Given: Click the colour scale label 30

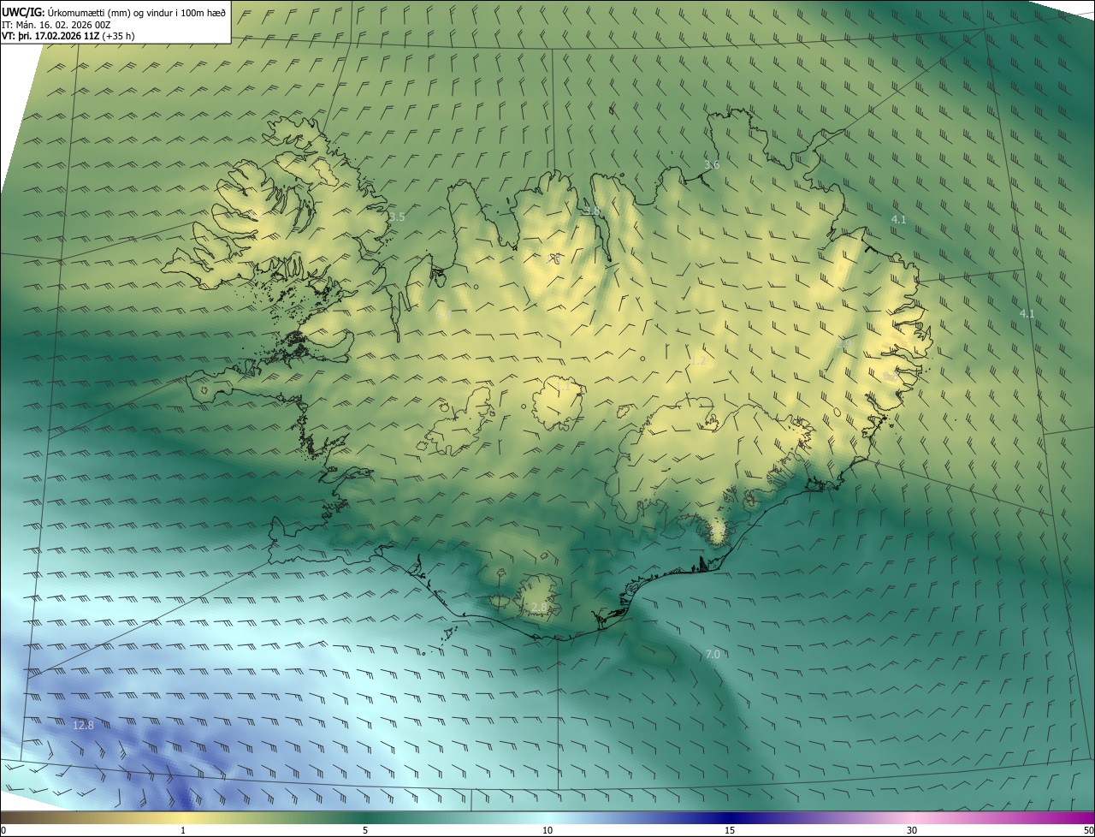Looking at the screenshot, I should click(x=912, y=830).
